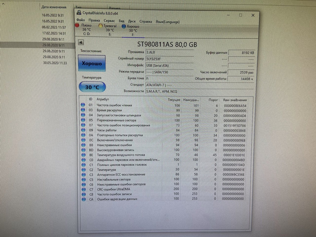Open the Вид menu
Screen dimensions: 316x237
pos(121,21)
